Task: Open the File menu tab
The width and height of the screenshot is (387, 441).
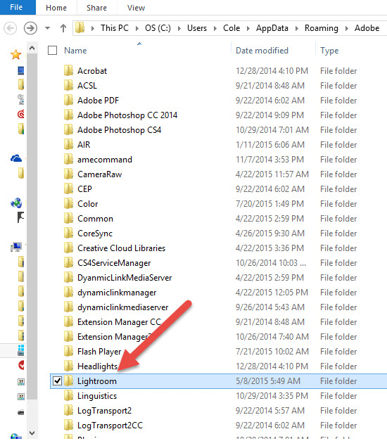Action: [x=16, y=7]
